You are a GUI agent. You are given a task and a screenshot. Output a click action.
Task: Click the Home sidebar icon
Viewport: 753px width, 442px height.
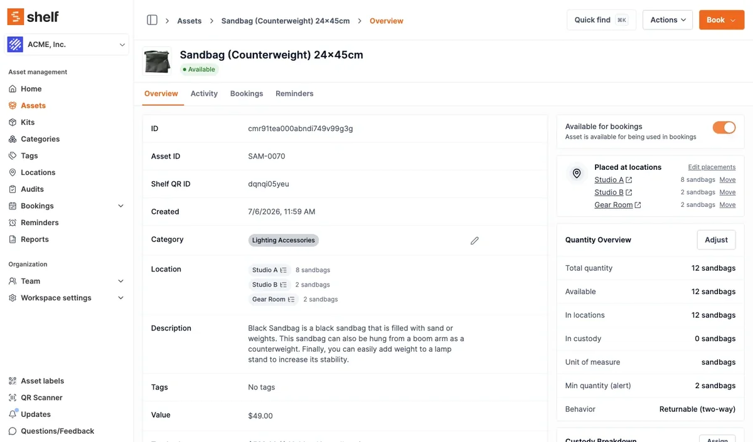(13, 89)
